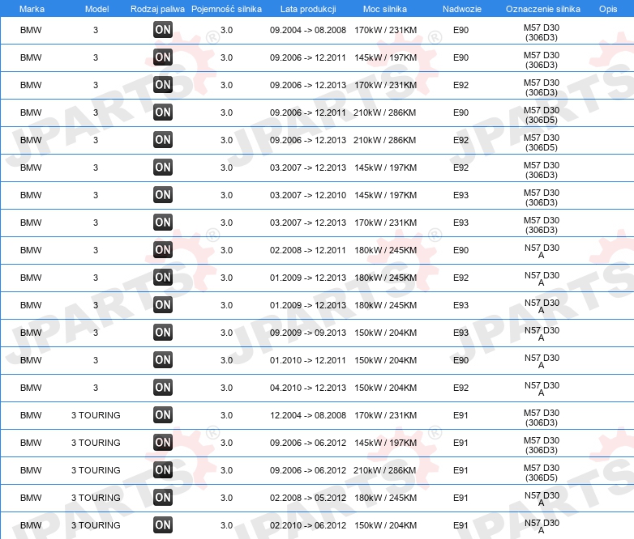
Task: Click the Lata produkcji column header
Action: pos(308,9)
